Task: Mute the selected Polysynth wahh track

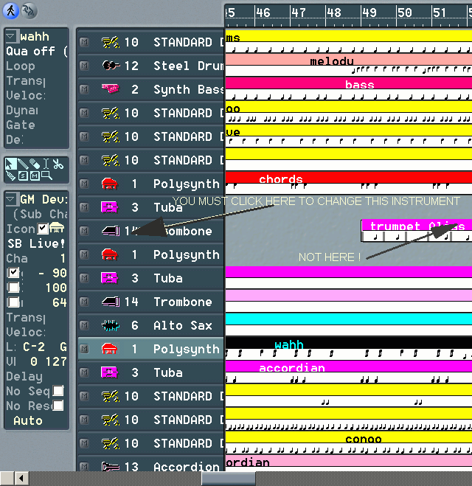Action: (x=84, y=349)
